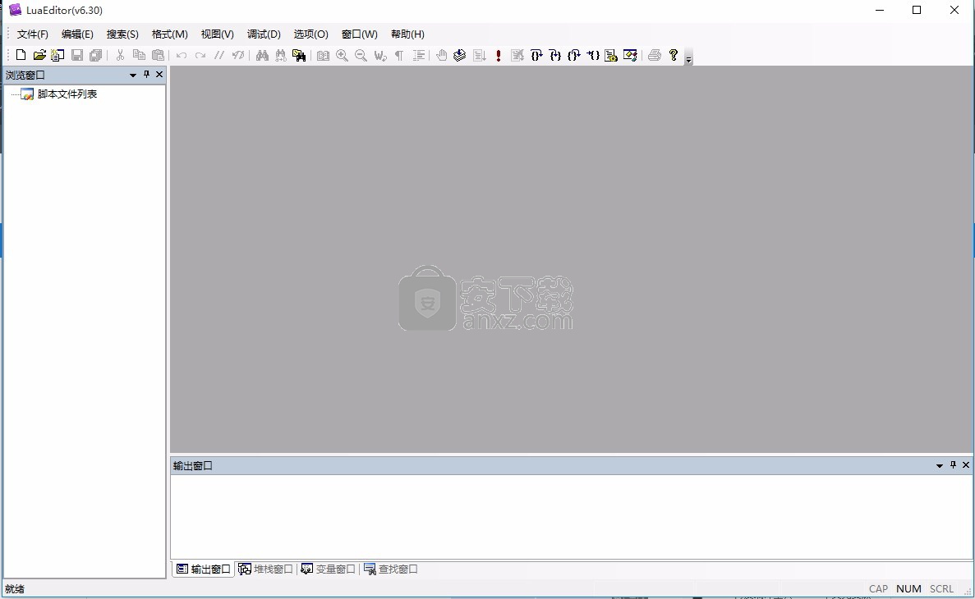Click the 就绪 status text

pos(15,589)
